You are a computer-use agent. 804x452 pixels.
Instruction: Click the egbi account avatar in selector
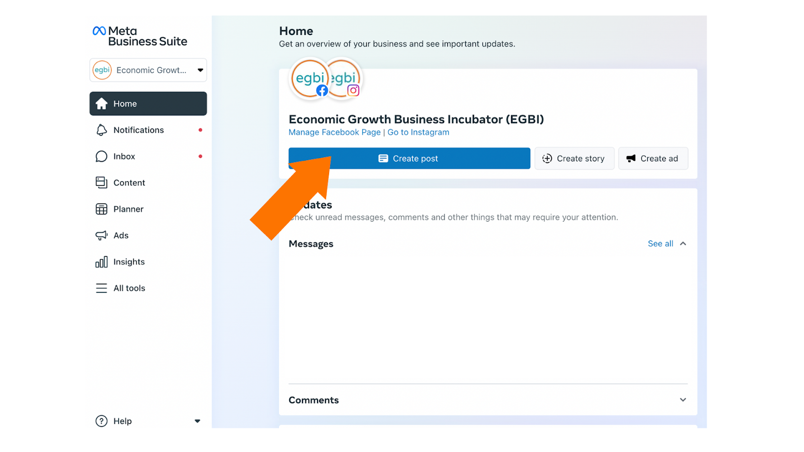pos(102,70)
